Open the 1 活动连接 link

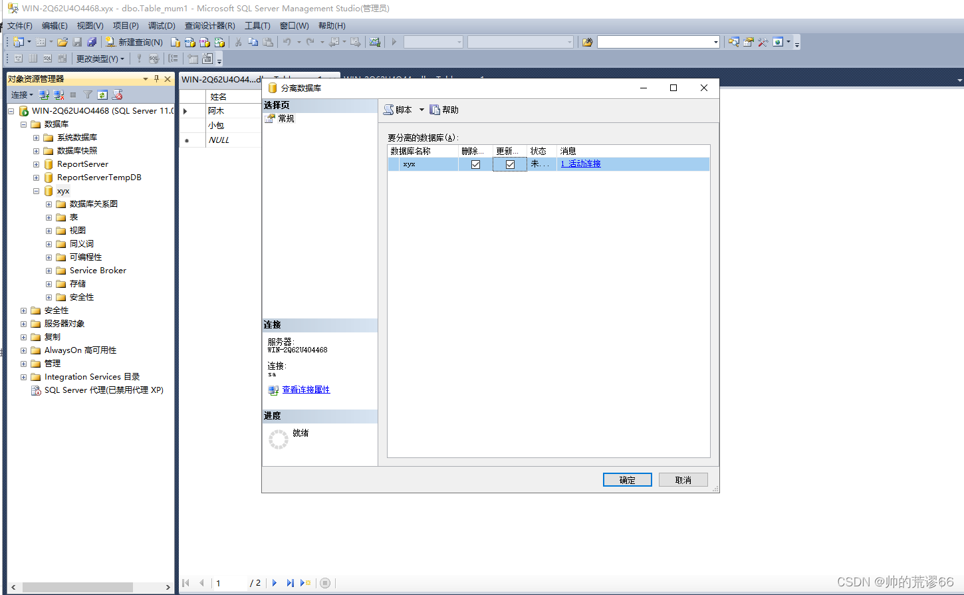click(580, 164)
